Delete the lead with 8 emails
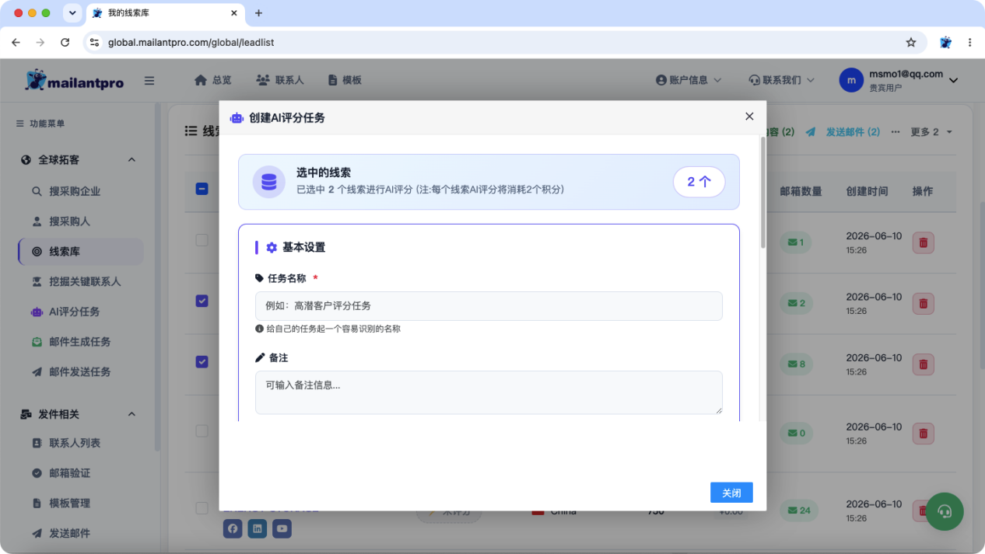The width and height of the screenshot is (985, 554). 924,364
